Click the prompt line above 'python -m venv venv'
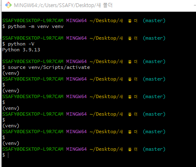196x167 pixels. coord(84,20)
